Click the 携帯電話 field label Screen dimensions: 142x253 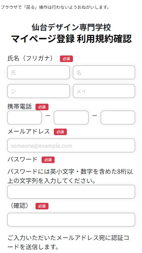[19, 107]
